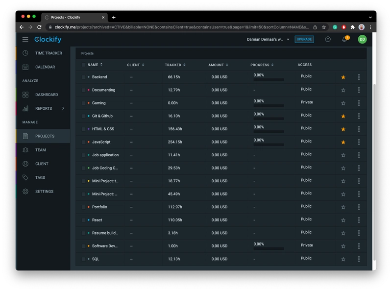The image size is (392, 291).
Task: Favorite the Job application star
Action: coord(343,155)
